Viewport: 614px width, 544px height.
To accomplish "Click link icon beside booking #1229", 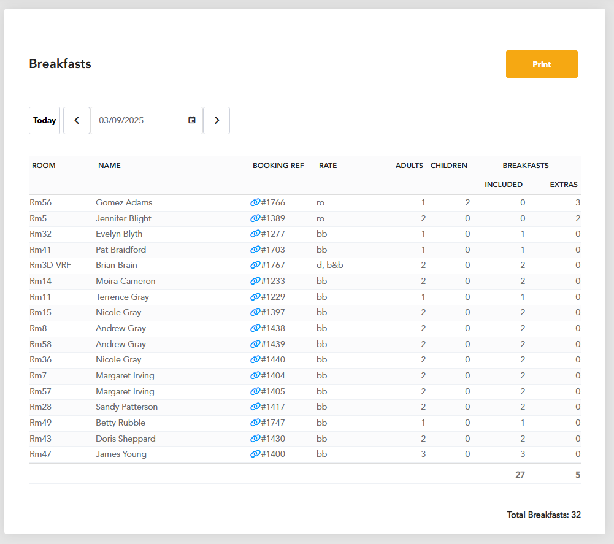I will pyautogui.click(x=255, y=297).
